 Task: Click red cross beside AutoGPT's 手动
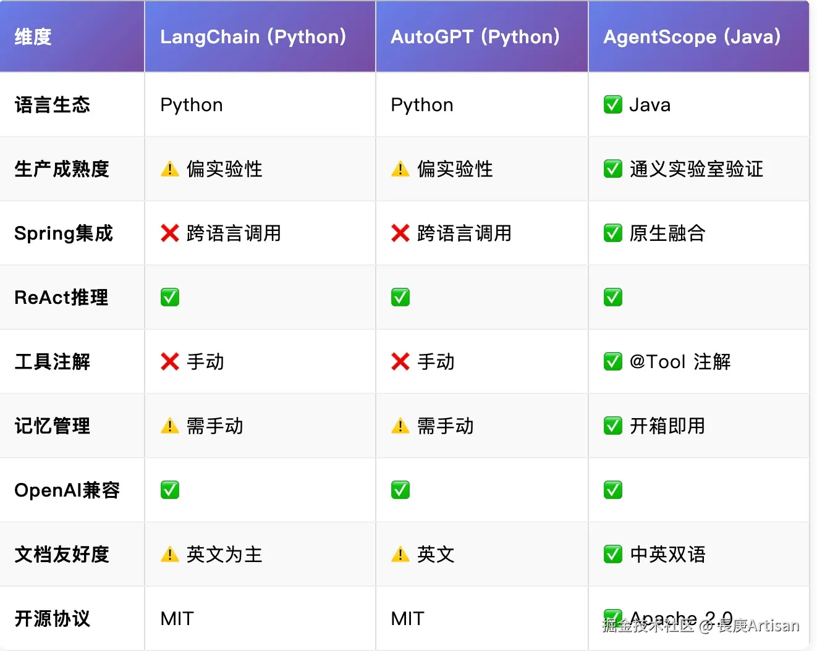[x=400, y=361]
